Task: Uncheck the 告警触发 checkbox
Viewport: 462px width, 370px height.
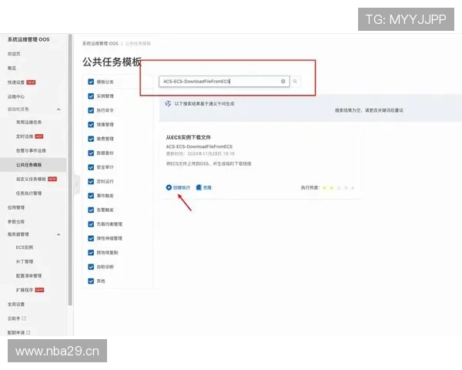Action: pyautogui.click(x=91, y=210)
